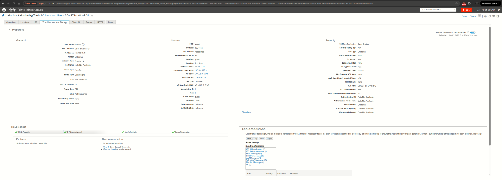Switch to the Overview tab

[x=11, y=22]
